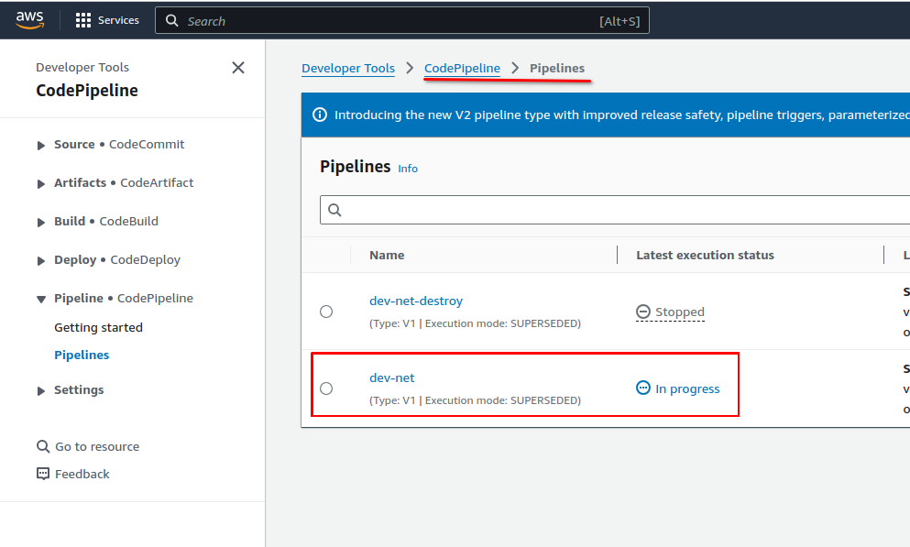Open the Pipelines Info link
Screen dimensions: 910x547
click(408, 169)
